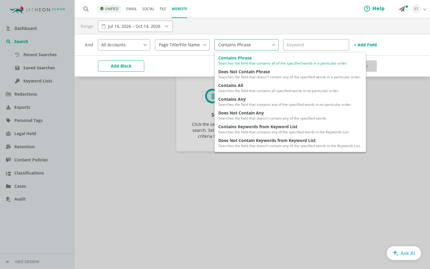Click the Legal Hold scales icon

point(8,134)
